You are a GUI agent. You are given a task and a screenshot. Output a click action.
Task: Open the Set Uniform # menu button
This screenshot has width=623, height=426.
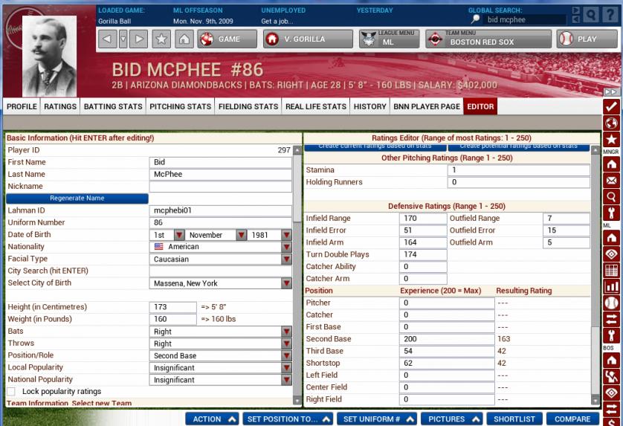point(378,419)
